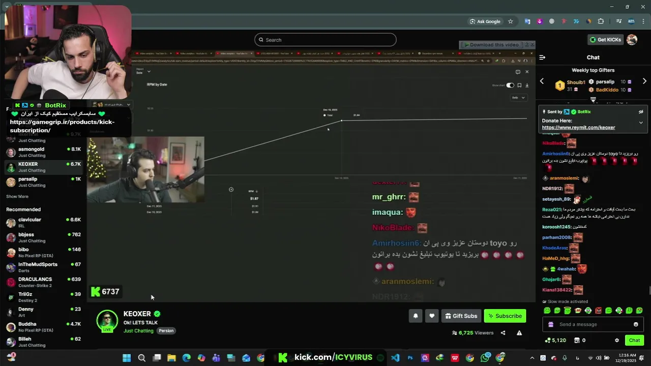Click the Send a message input
Image resolution: width=651 pixels, height=366 pixels.
[x=594, y=324]
